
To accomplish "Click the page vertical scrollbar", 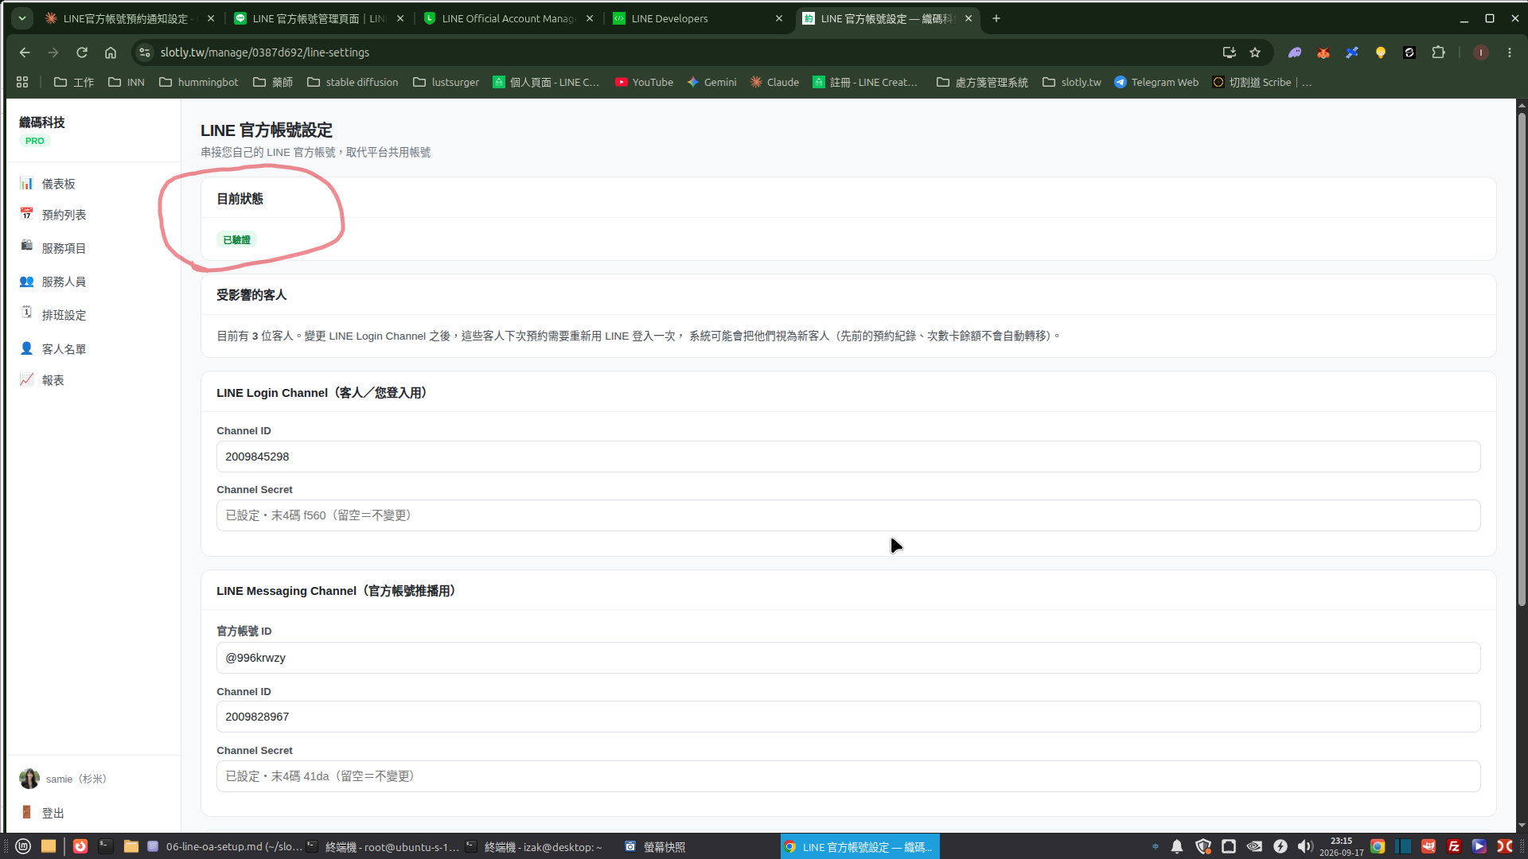I will coord(1522,358).
